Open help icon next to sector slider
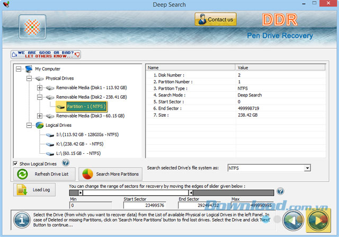The image size is (339, 237). pyautogui.click(x=280, y=191)
